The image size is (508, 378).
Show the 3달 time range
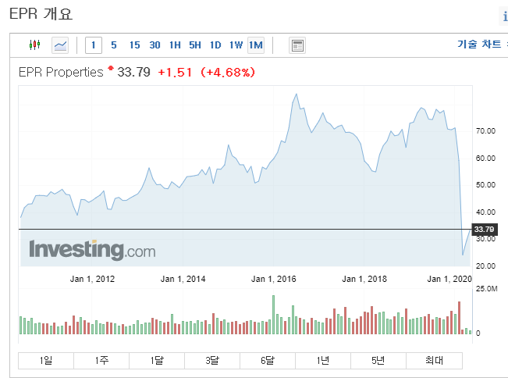coord(212,361)
